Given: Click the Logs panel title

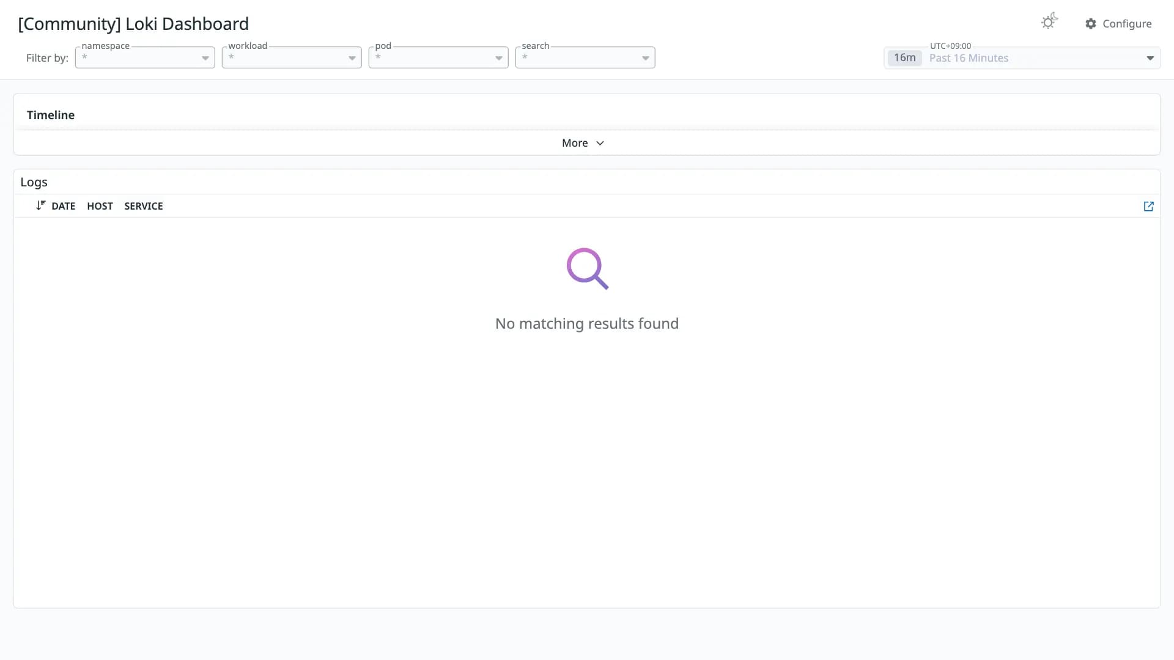Looking at the screenshot, I should [x=34, y=182].
